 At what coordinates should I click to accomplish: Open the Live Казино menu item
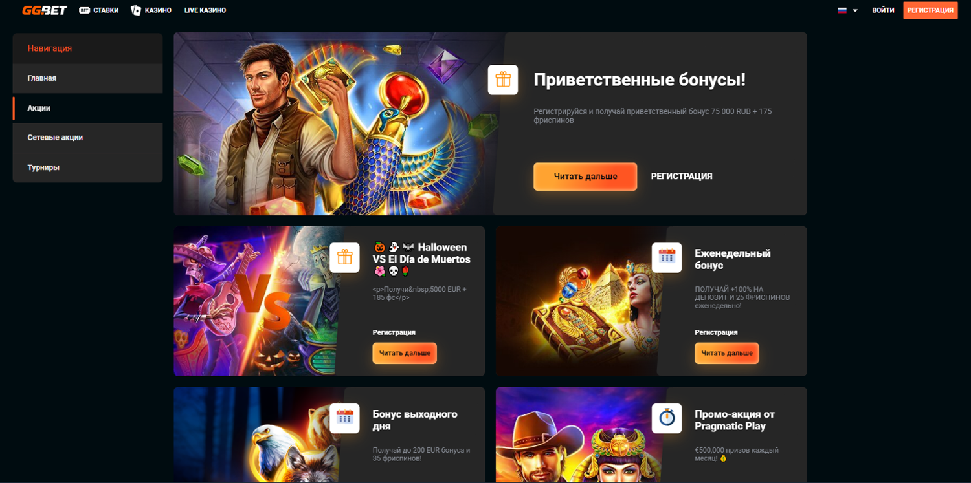point(205,10)
